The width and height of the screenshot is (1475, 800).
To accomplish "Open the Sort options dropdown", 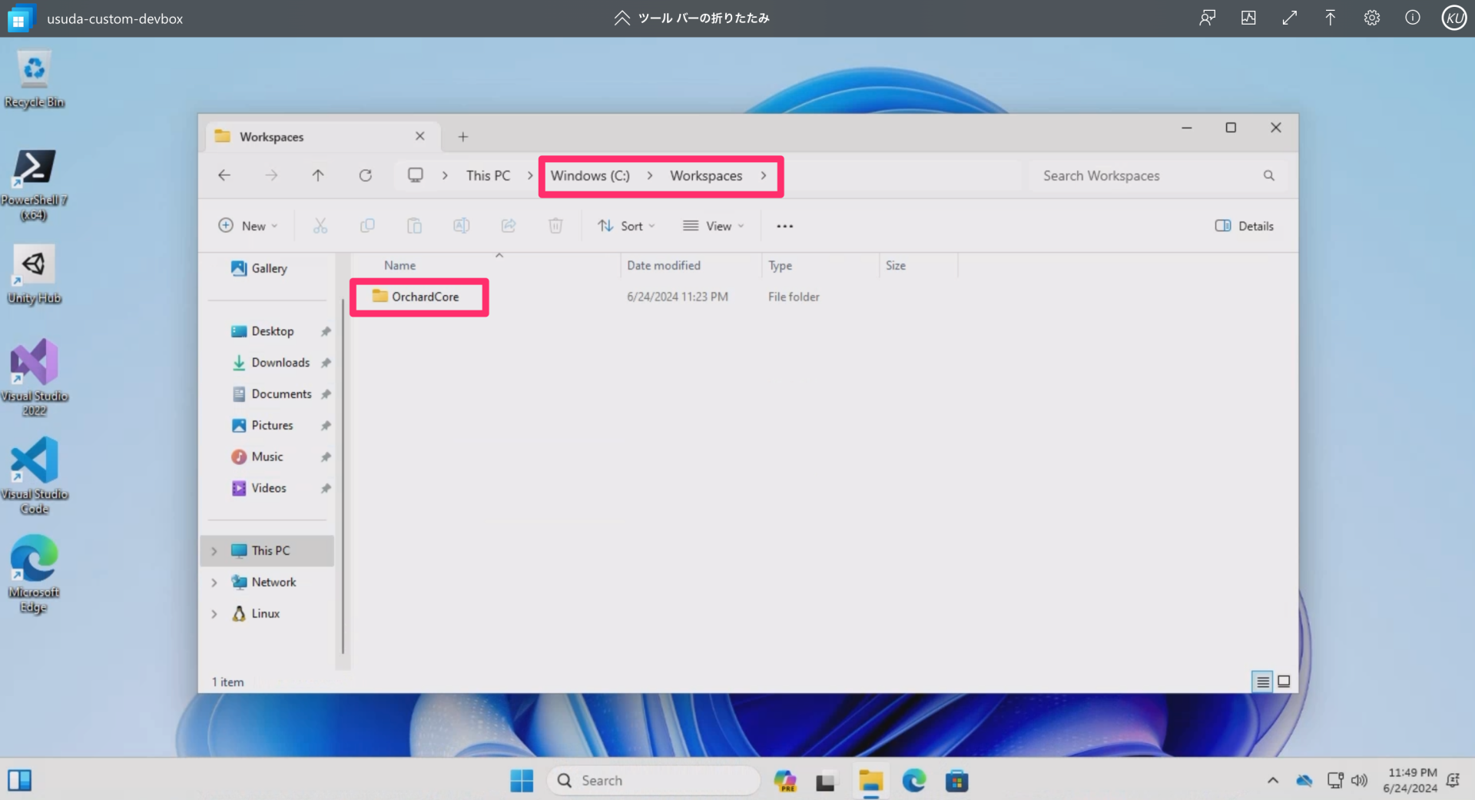I will pos(626,225).
